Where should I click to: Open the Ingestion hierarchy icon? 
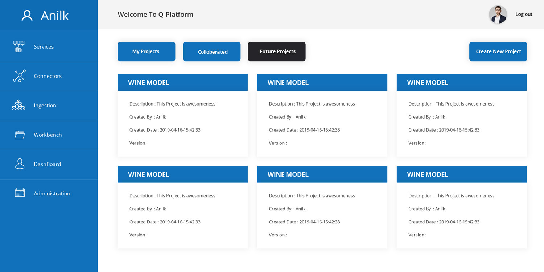18,105
